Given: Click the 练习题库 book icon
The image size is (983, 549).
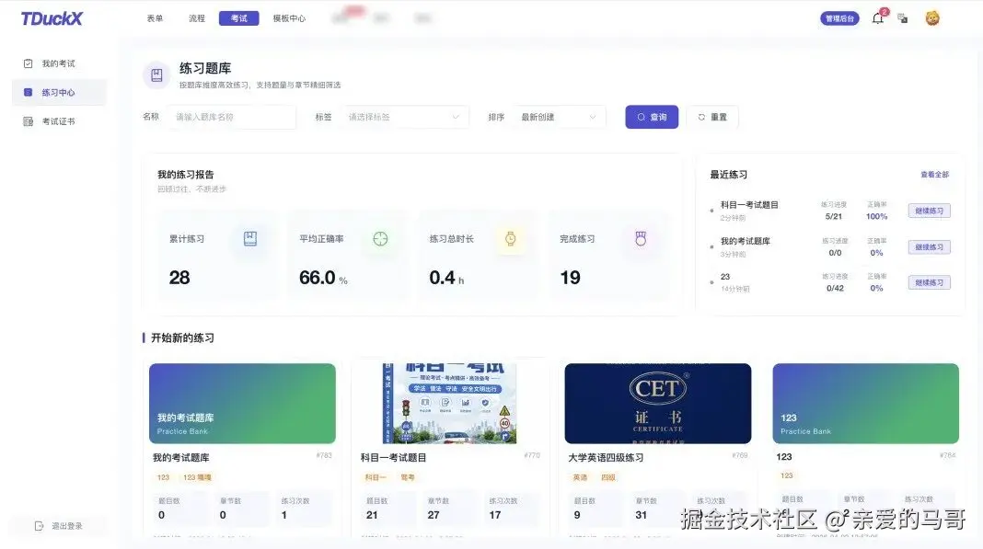Looking at the screenshot, I should pos(156,75).
